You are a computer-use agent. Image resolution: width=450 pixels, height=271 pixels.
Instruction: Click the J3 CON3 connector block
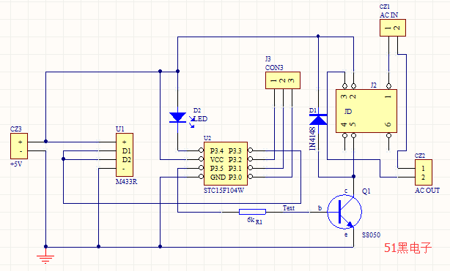(x=283, y=80)
